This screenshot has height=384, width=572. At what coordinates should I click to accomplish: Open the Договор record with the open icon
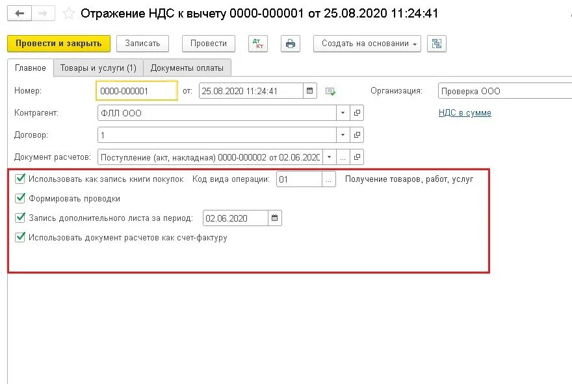coord(357,135)
